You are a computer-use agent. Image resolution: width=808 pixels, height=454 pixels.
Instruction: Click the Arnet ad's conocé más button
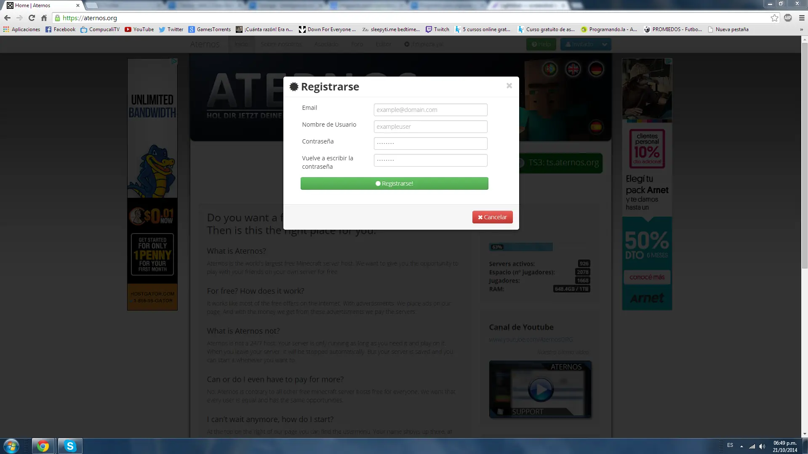pyautogui.click(x=647, y=277)
